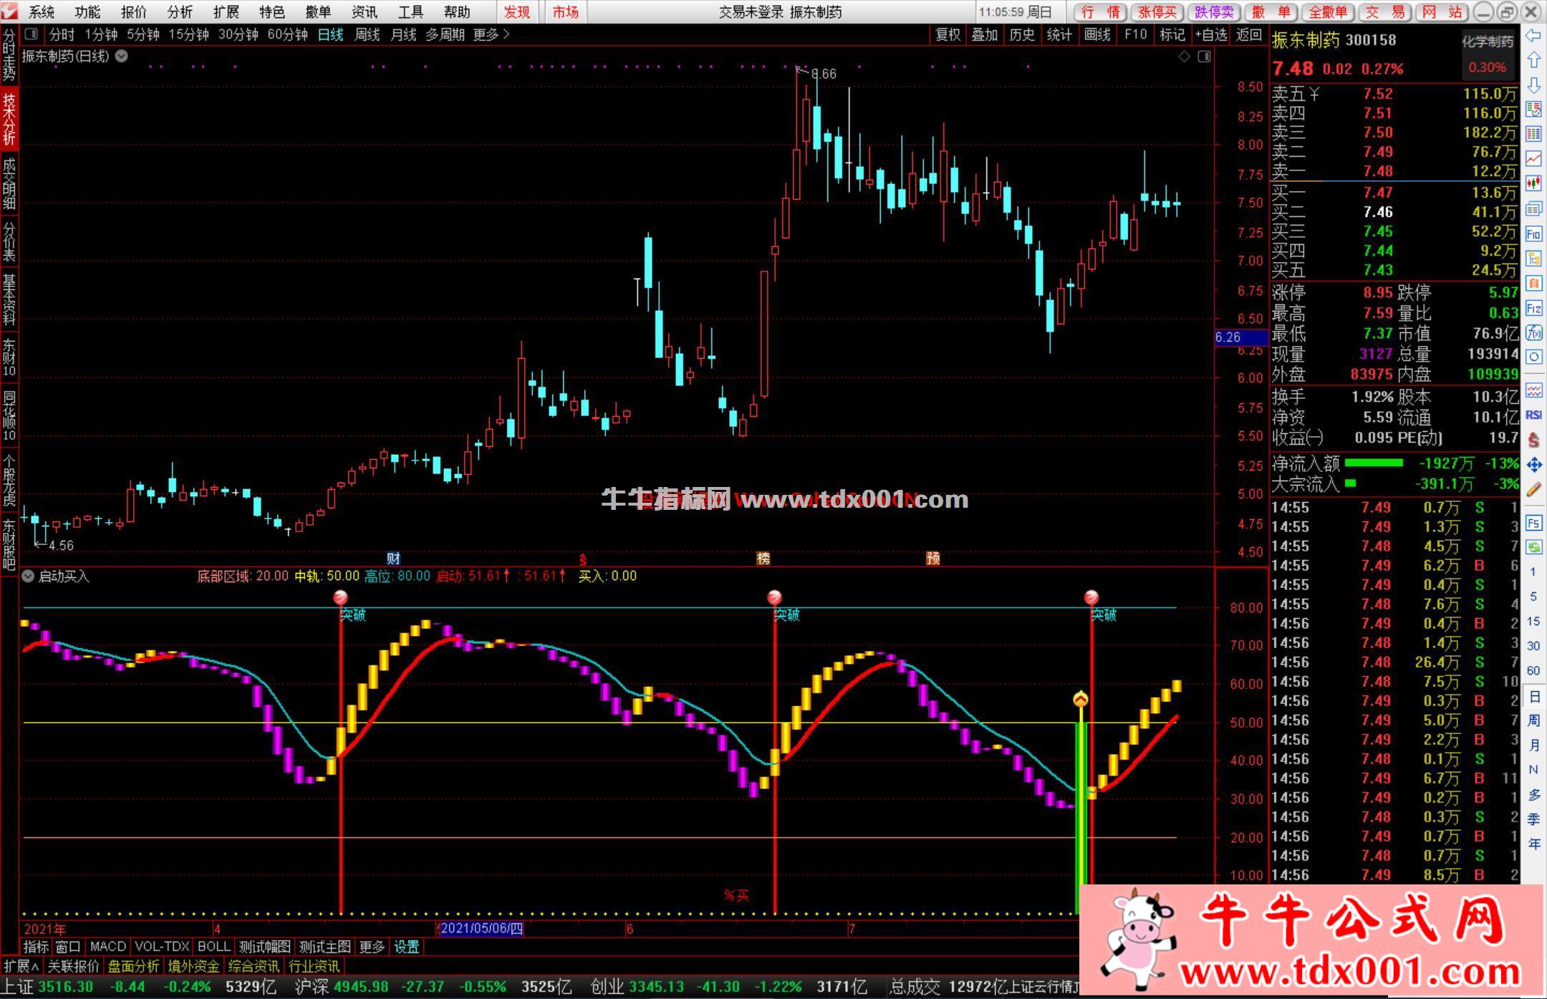The image size is (1547, 999).
Task: Click the RSI indicator icon
Action: pos(1533,415)
